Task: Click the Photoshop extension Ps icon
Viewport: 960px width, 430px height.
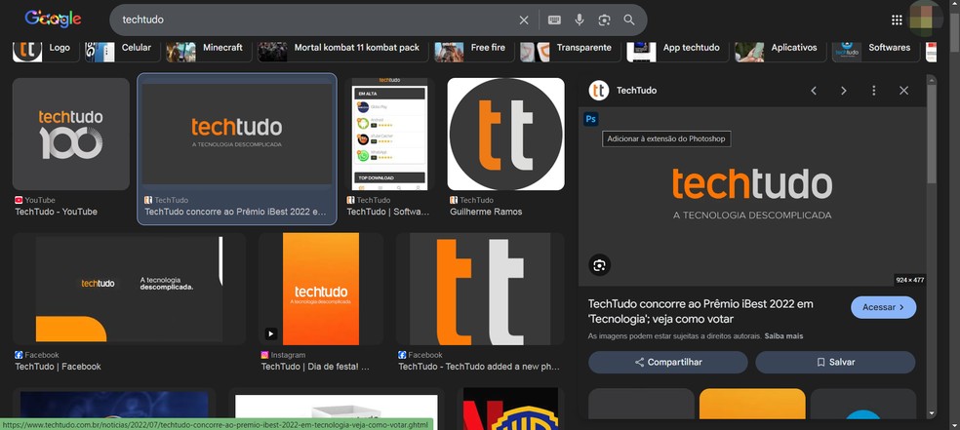Action: pyautogui.click(x=591, y=119)
